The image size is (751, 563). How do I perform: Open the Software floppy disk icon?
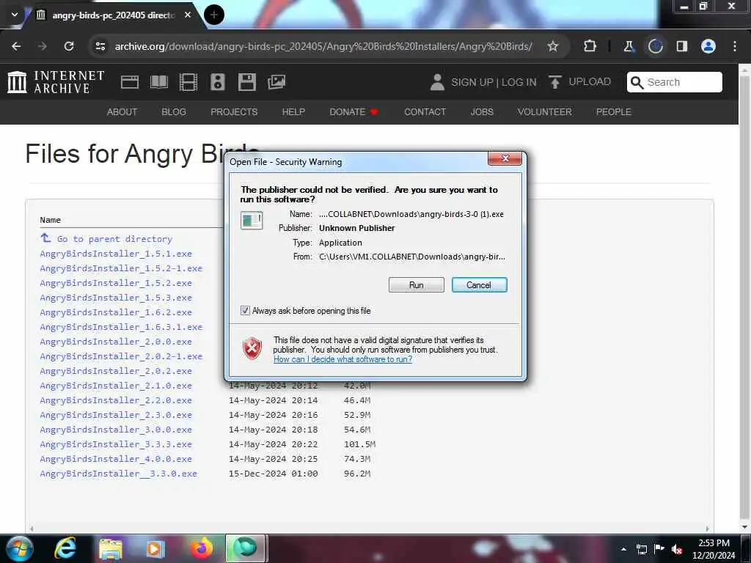click(247, 82)
